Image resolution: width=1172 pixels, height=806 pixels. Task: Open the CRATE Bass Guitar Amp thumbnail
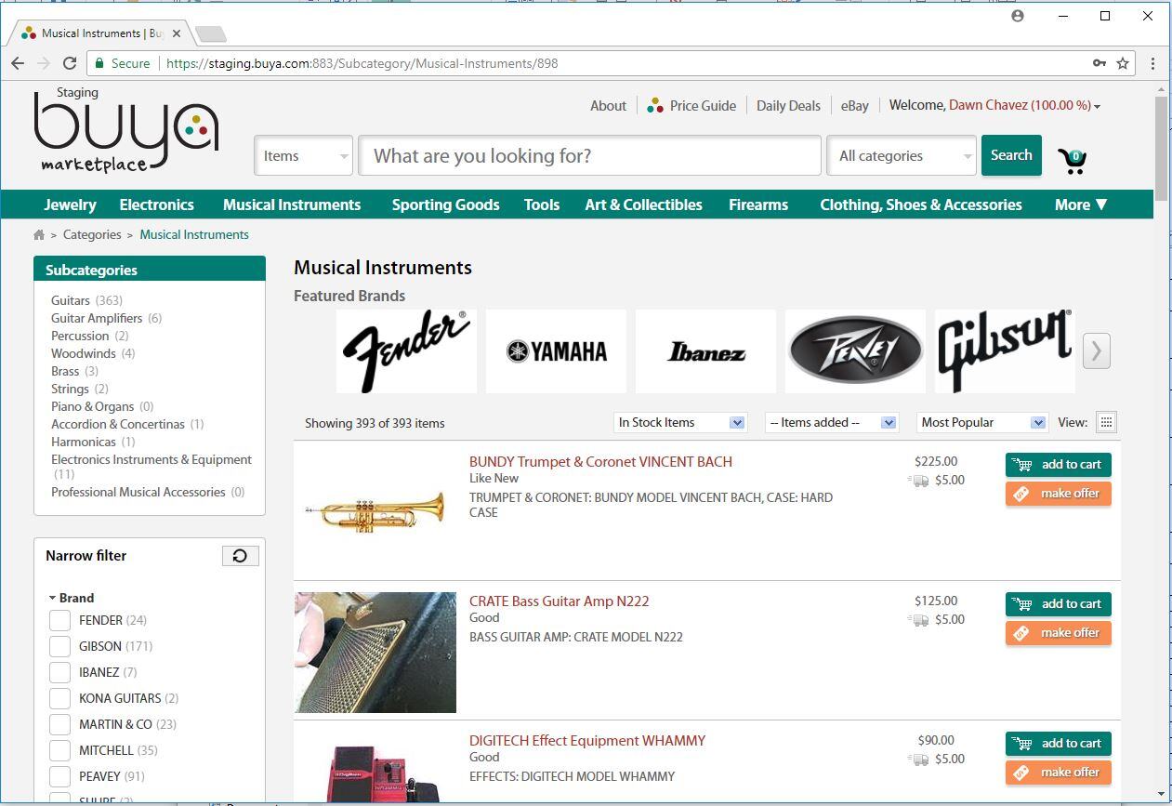coord(375,653)
